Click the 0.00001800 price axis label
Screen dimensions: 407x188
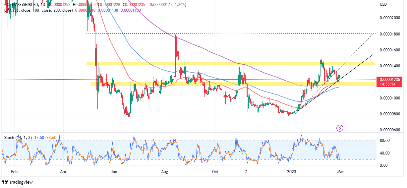[x=390, y=34]
